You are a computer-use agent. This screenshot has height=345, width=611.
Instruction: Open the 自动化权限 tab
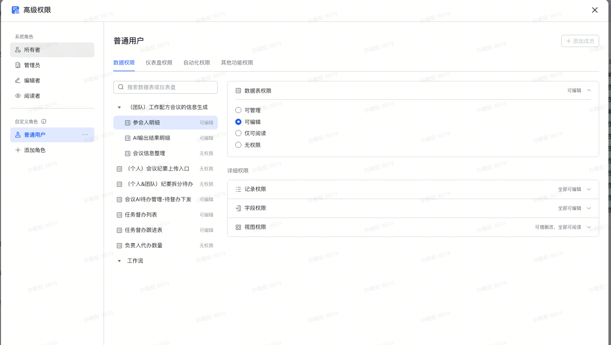tap(197, 63)
